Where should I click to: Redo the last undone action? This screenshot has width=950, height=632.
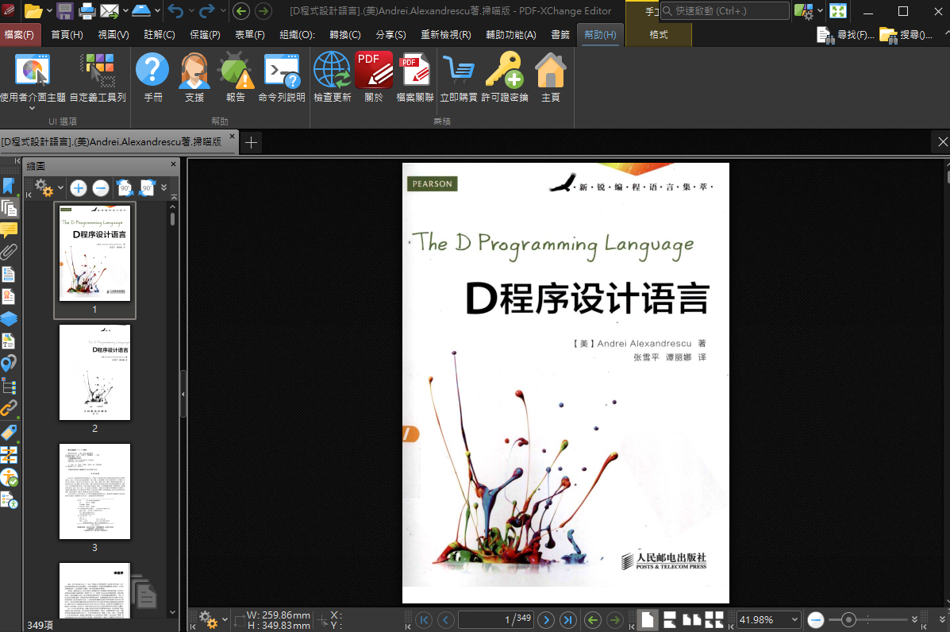(x=207, y=11)
